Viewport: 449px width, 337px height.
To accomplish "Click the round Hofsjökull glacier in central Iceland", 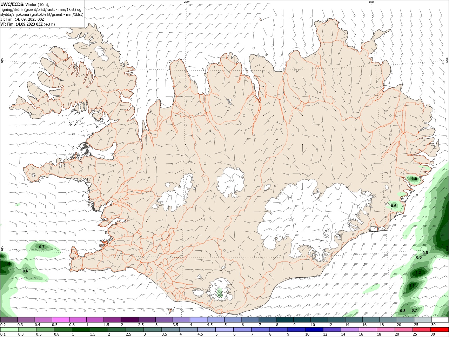I will tap(230, 182).
